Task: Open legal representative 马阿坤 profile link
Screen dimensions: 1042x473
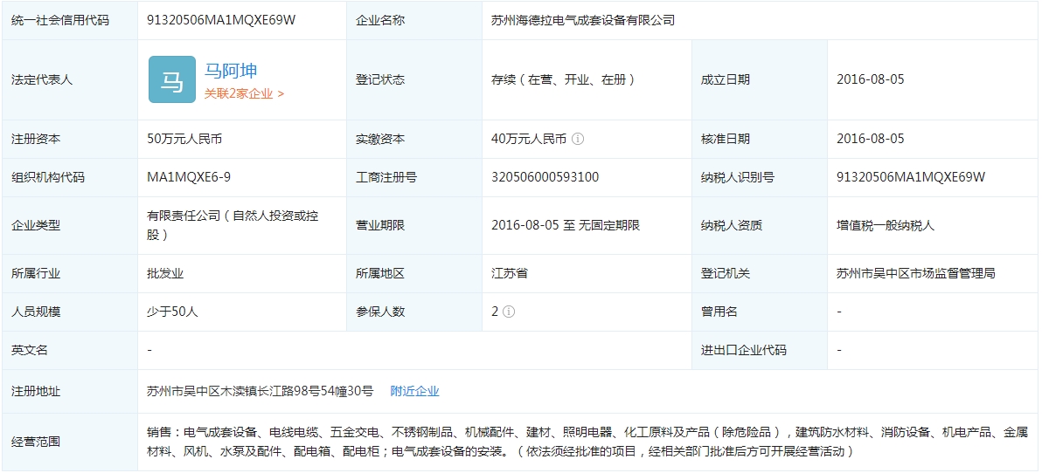Action: click(231, 71)
